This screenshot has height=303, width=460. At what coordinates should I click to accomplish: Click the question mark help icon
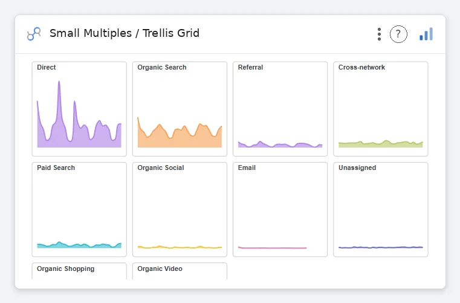[x=398, y=34]
